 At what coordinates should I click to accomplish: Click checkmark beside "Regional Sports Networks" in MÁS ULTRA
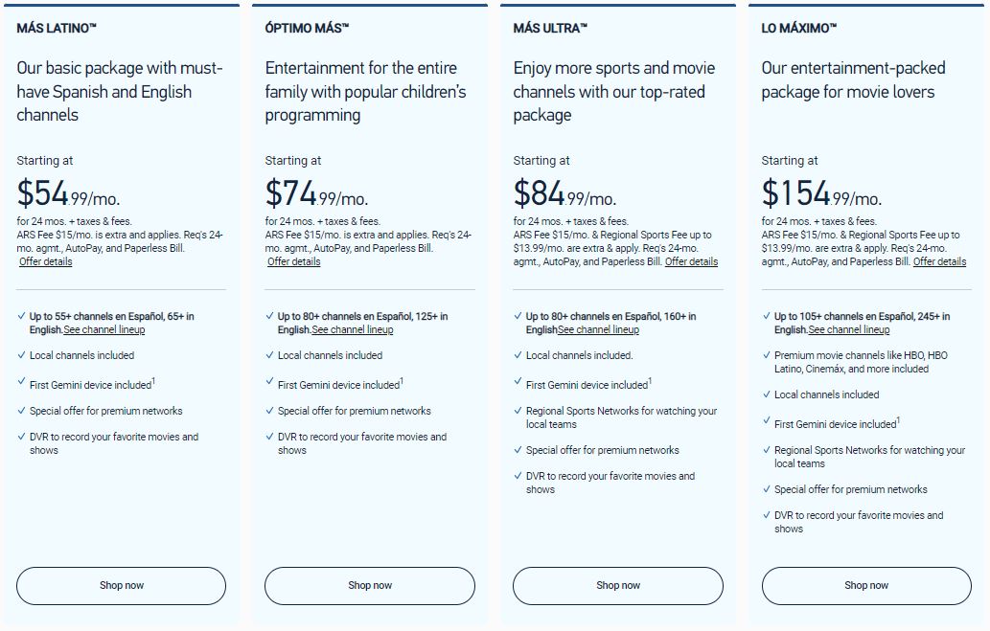518,411
